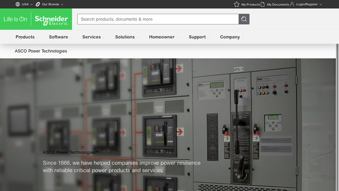Expand the Products chevron arrow

(37, 37)
